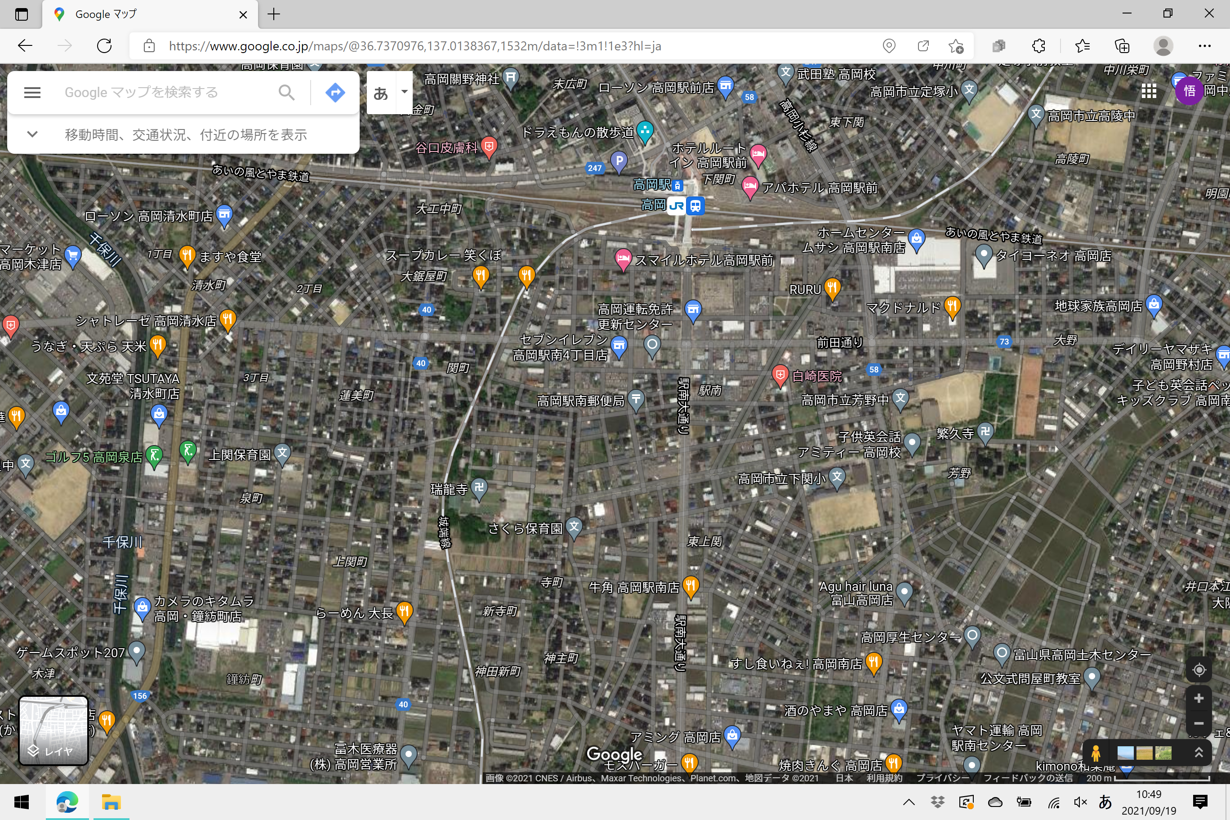Open the tab actions menu icon
Image resolution: width=1230 pixels, height=820 pixels.
(22, 14)
